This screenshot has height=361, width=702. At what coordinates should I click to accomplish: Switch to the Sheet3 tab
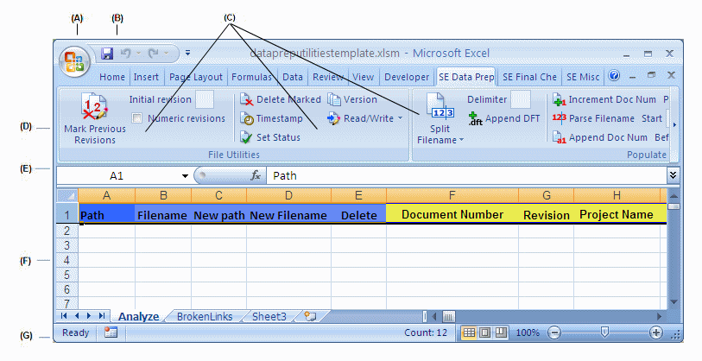(x=269, y=317)
